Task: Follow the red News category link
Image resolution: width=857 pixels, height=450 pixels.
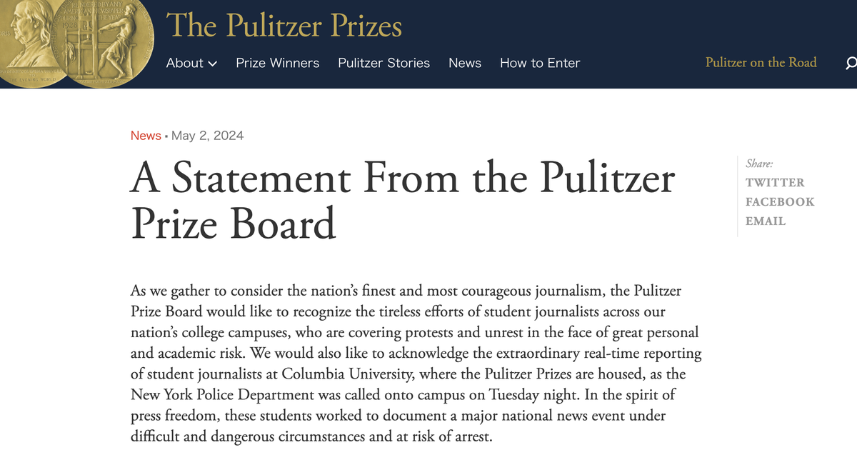Action: (x=146, y=136)
